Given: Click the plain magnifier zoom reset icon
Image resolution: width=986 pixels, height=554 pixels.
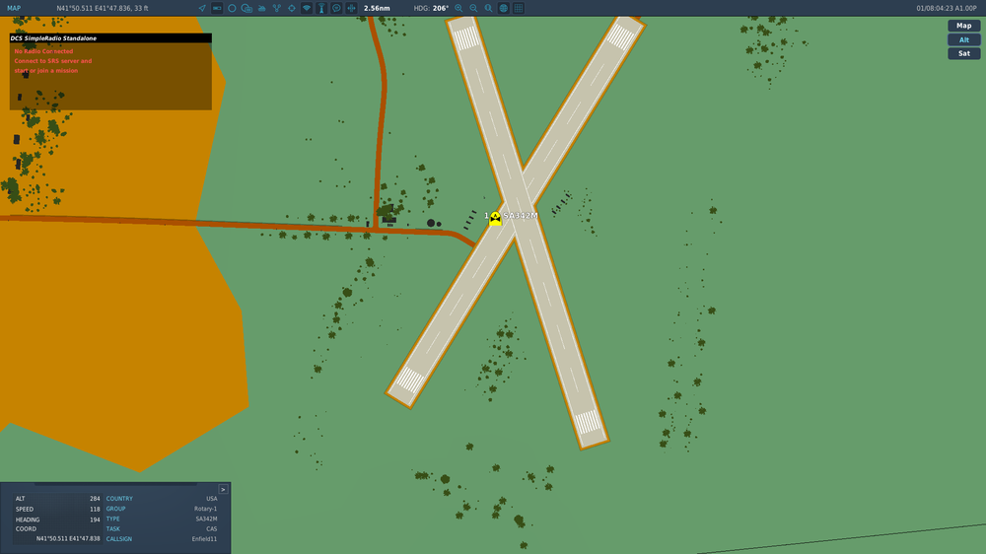Looking at the screenshot, I should point(489,8).
